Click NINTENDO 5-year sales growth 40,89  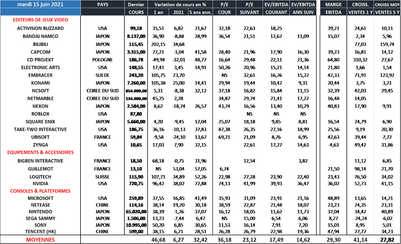[x=387, y=212]
